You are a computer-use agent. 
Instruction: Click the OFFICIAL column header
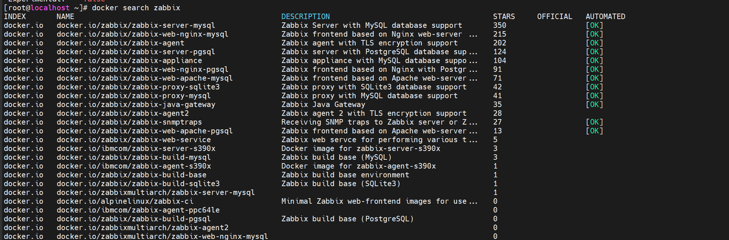[554, 16]
